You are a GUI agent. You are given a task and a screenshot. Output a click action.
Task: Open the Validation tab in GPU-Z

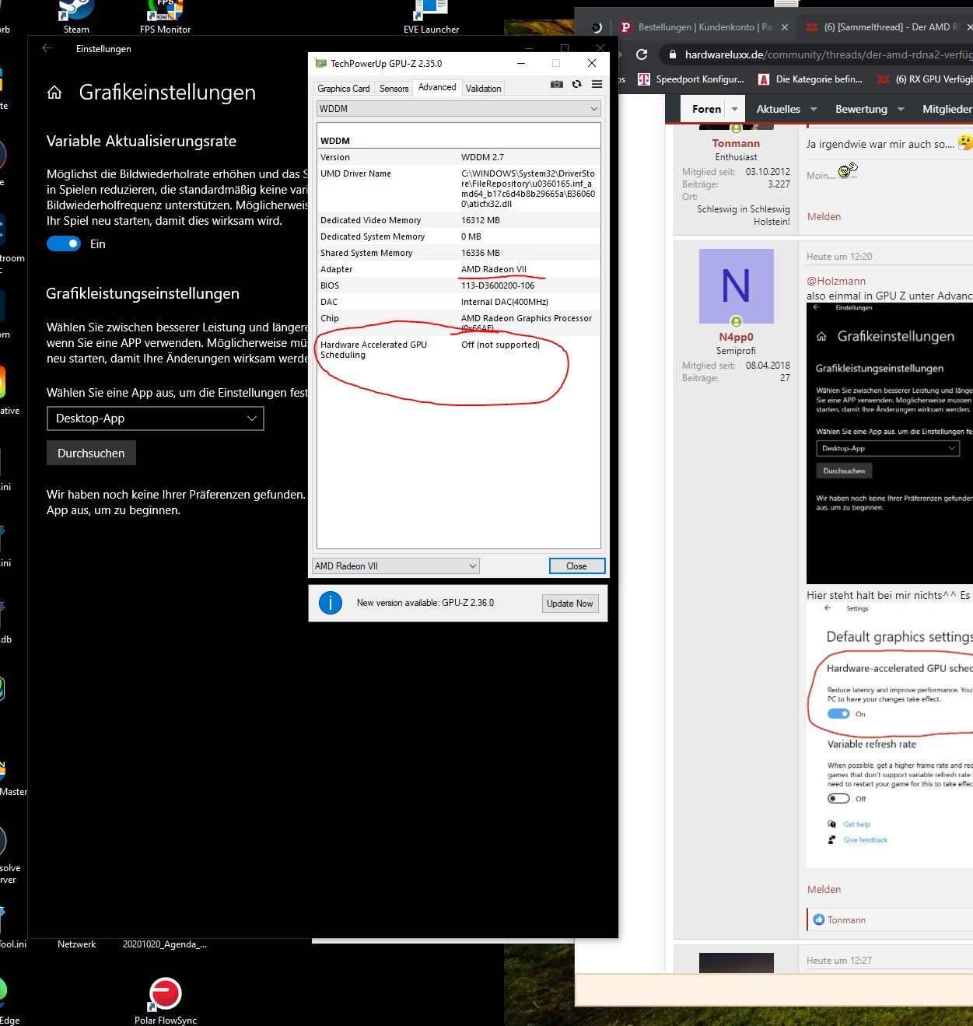[483, 89]
